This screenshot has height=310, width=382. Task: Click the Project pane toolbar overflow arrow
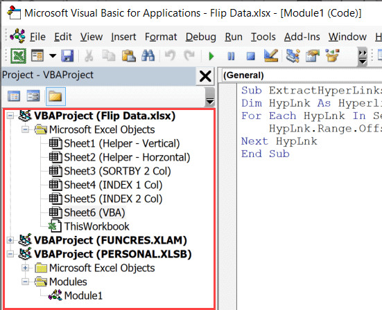point(210,98)
